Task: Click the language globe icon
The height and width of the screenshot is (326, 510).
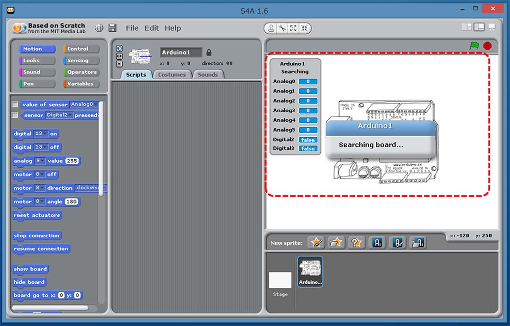Action: (x=99, y=28)
